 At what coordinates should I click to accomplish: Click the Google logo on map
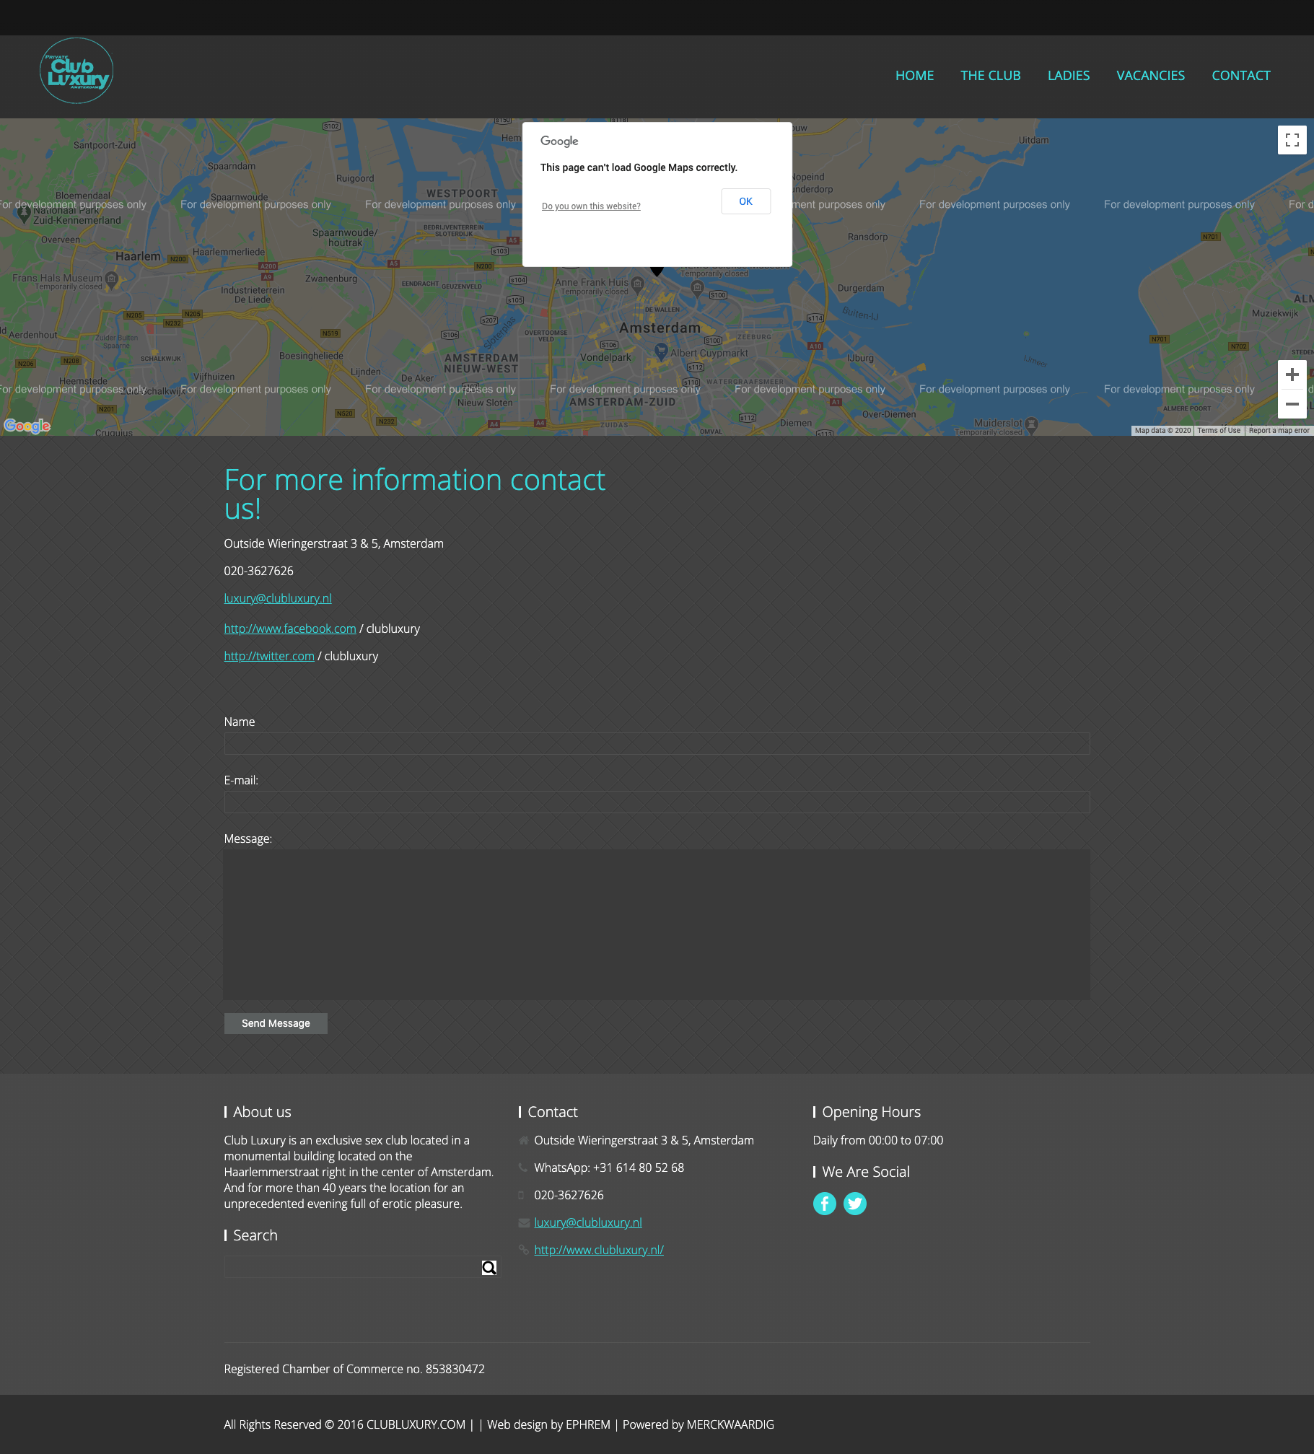(27, 426)
